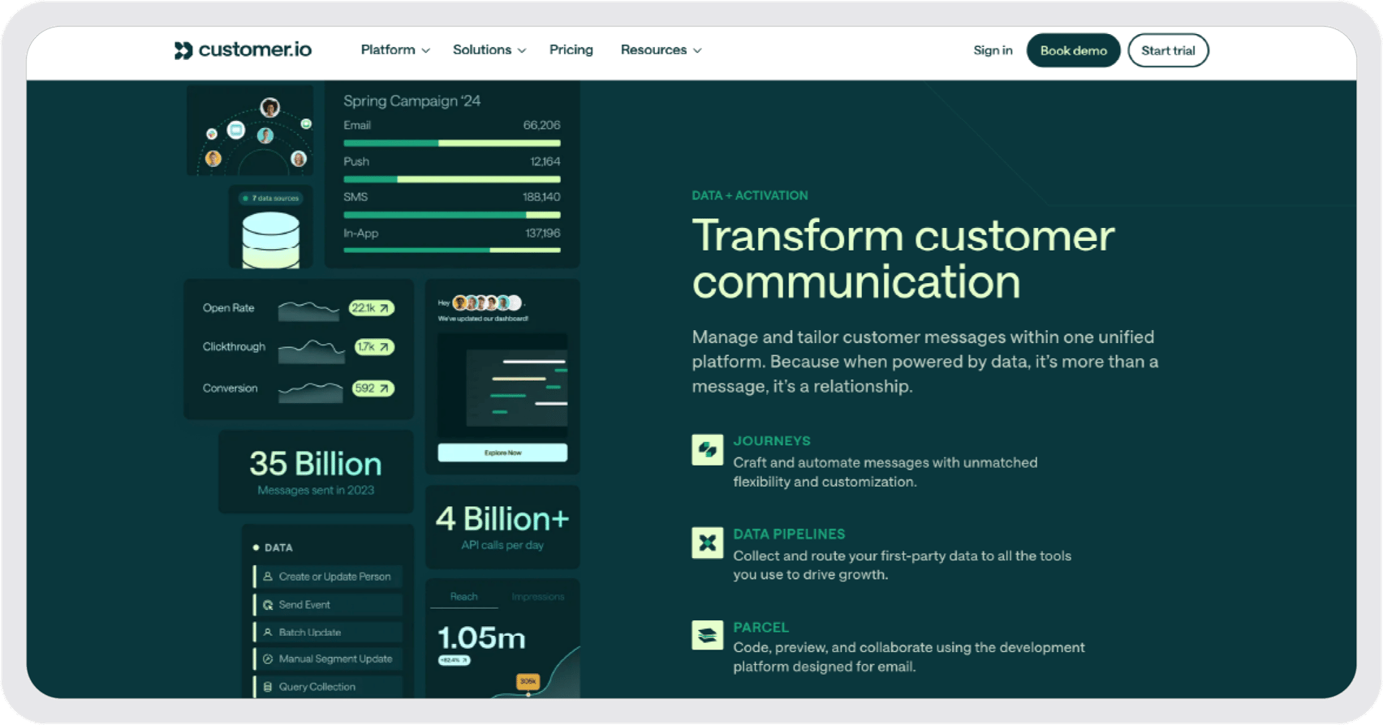
Task: Expand the Resources dropdown
Action: [661, 50]
